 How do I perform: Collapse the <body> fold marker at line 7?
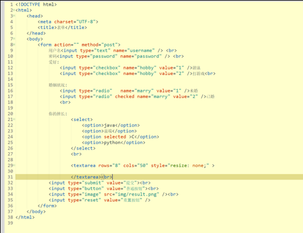point(14,39)
